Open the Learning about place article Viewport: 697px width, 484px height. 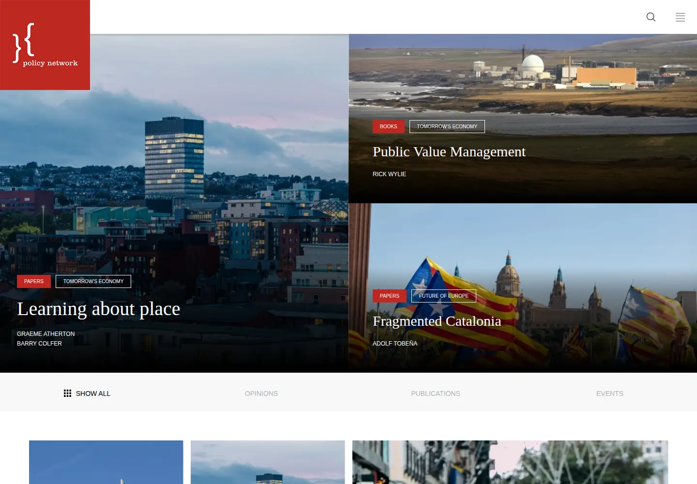click(99, 309)
